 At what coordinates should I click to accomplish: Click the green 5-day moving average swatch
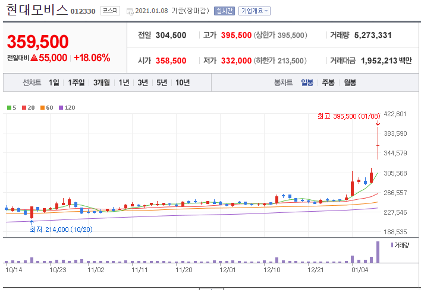point(9,108)
